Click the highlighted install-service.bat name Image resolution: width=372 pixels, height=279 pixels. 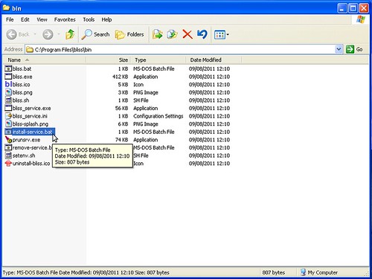[x=33, y=132]
